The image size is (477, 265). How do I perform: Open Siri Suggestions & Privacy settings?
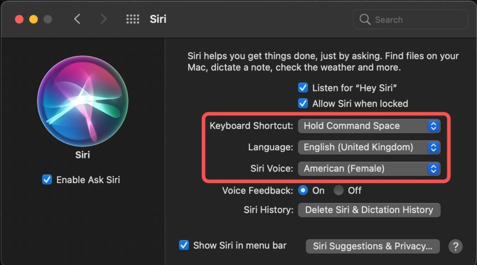(x=373, y=246)
